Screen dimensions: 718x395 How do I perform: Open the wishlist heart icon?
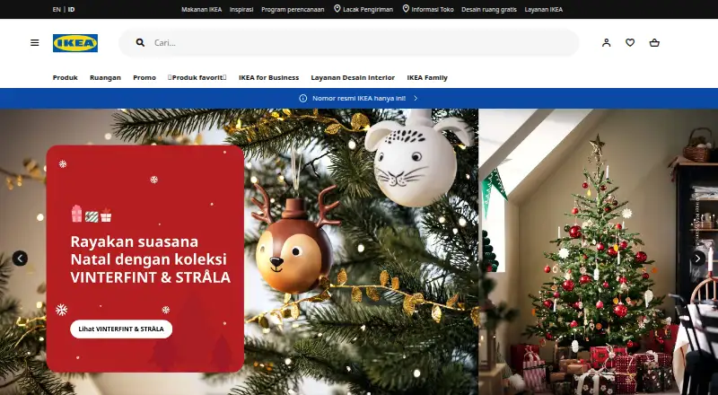(630, 42)
